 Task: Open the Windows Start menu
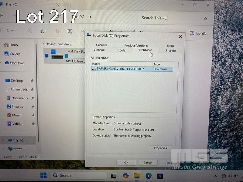click(43, 175)
